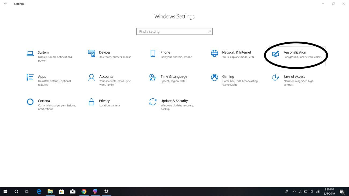Show hidden system tray icons
This screenshot has height=196, width=349.
pos(294,191)
